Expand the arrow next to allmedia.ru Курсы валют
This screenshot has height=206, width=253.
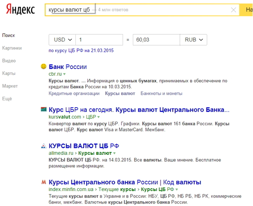115,153
